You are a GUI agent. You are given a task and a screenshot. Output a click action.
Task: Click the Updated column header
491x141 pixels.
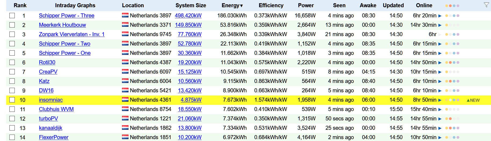click(393, 5)
